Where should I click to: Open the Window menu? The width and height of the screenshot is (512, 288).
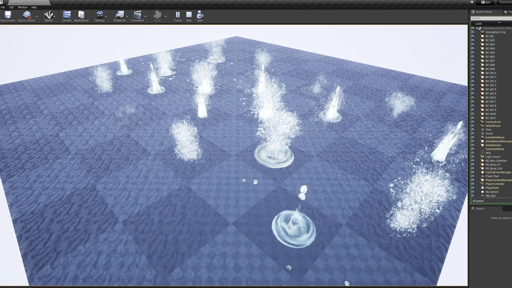pos(22,7)
